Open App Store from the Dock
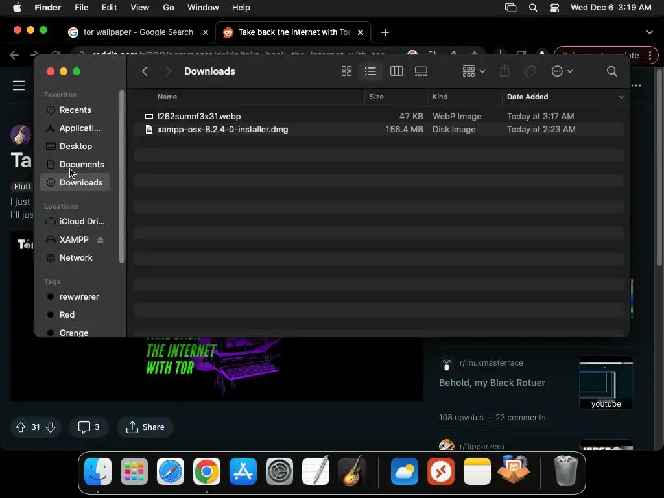Screen dimensions: 664x498 243,471
